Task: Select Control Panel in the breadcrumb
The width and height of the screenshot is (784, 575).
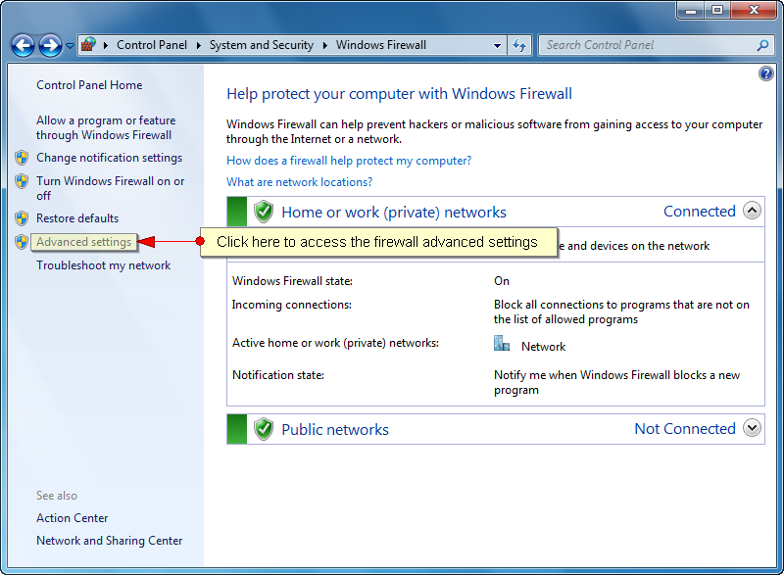Action: 152,45
